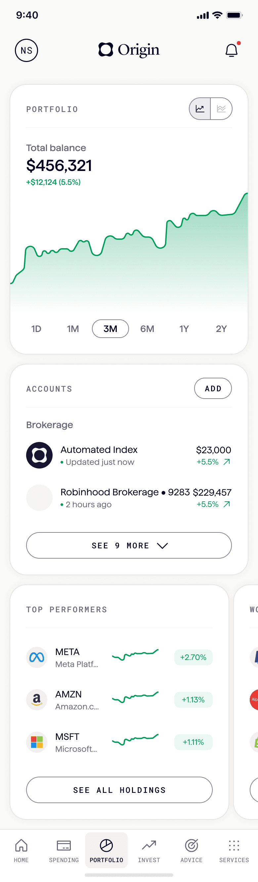Viewport: 258px width, 882px height.
Task: Go to the Home tab
Action: (21, 850)
